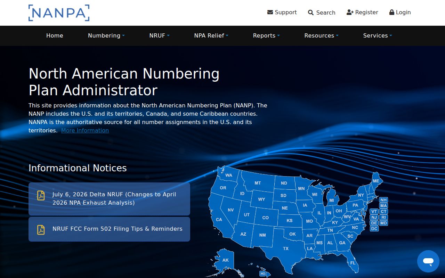
Task: Click the RI state label button
Action: pyautogui.click(x=383, y=217)
